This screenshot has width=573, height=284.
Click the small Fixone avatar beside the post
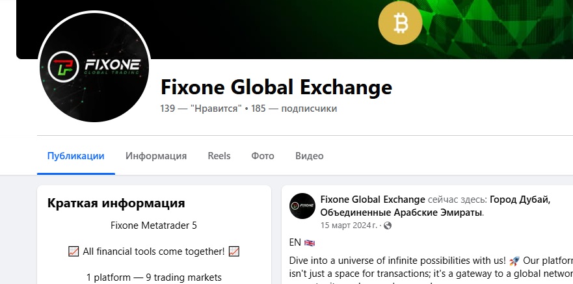pyautogui.click(x=302, y=206)
